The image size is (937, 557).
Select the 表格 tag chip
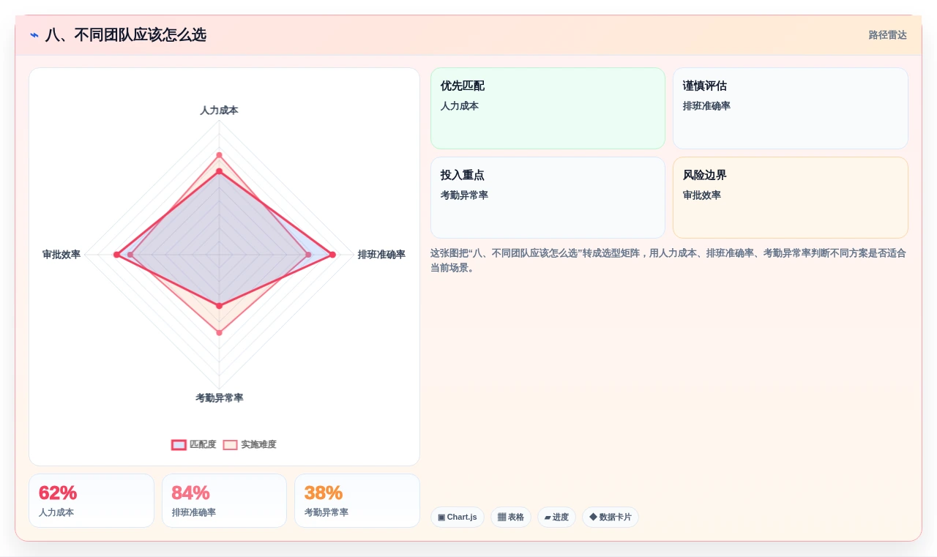[511, 517]
